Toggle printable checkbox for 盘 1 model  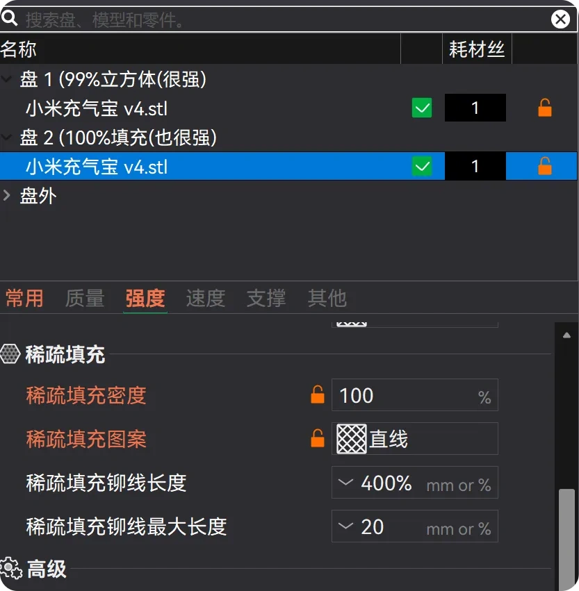[x=422, y=108]
